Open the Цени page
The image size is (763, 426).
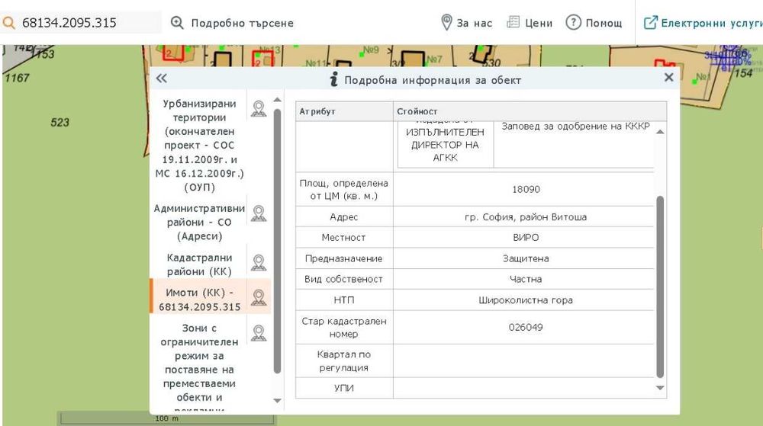[x=539, y=23]
